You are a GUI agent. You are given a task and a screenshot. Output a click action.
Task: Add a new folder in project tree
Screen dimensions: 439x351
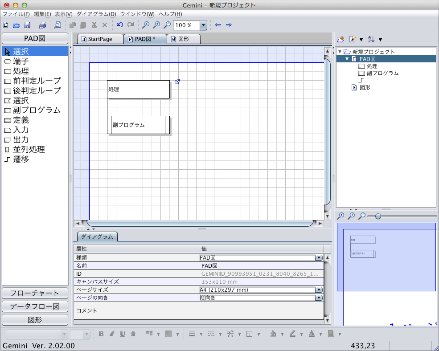tap(341, 40)
